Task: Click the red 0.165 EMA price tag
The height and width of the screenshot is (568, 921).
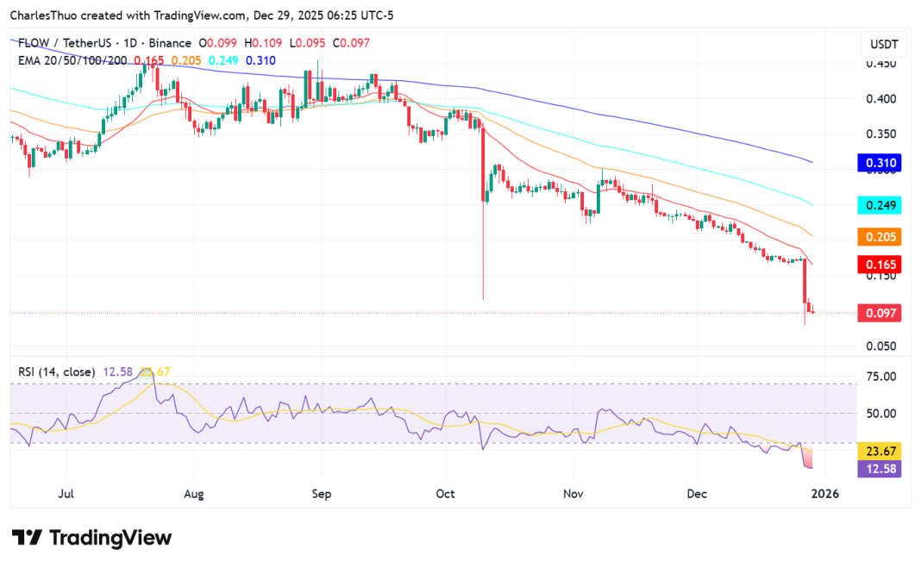Action: click(x=880, y=264)
